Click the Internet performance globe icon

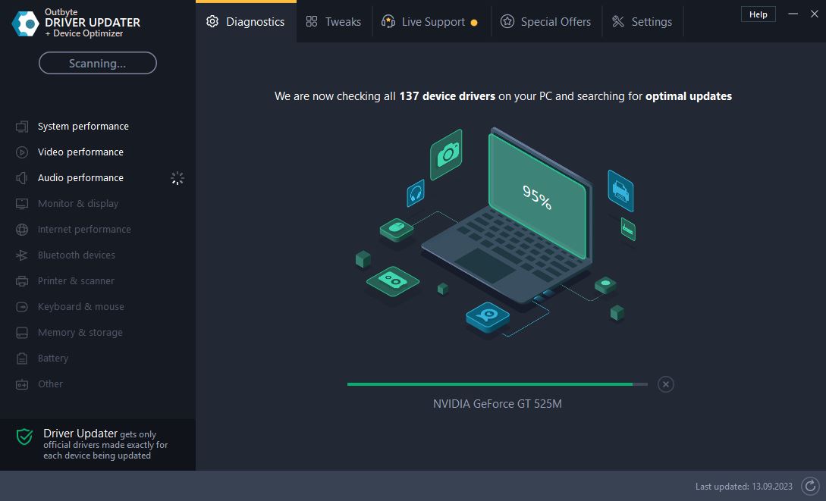[x=21, y=230]
